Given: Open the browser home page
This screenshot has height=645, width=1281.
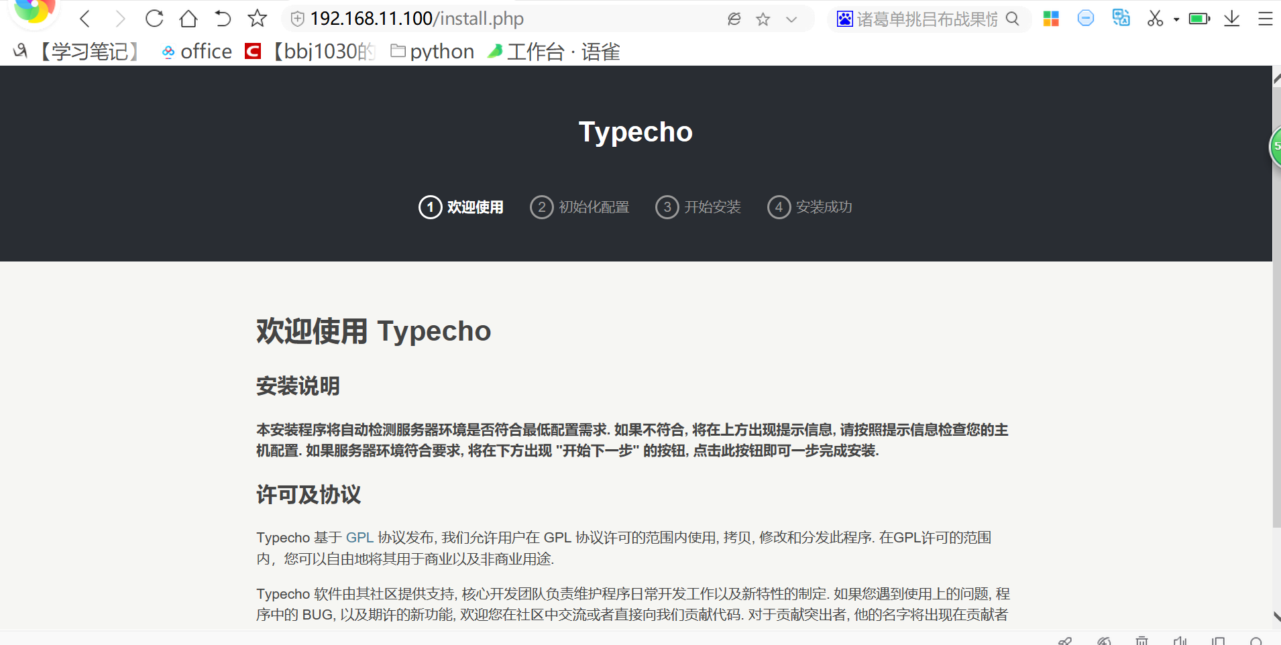Looking at the screenshot, I should tap(188, 19).
